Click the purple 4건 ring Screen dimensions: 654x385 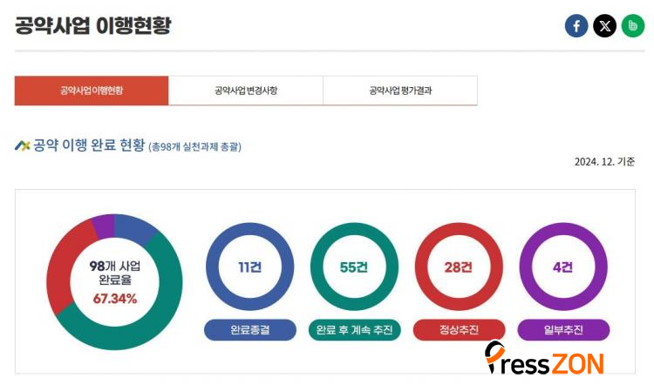tap(563, 267)
